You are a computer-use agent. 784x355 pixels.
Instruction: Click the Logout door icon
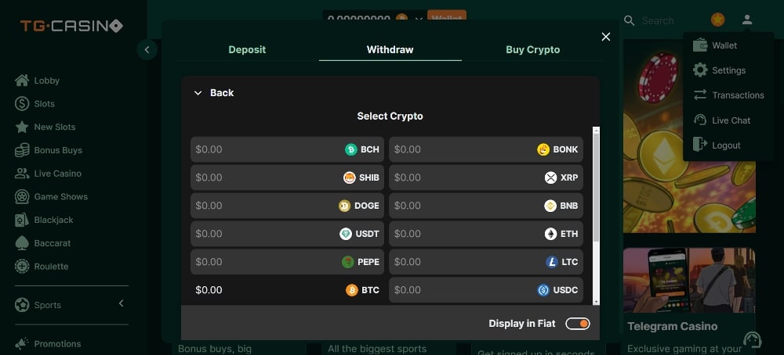pos(700,145)
